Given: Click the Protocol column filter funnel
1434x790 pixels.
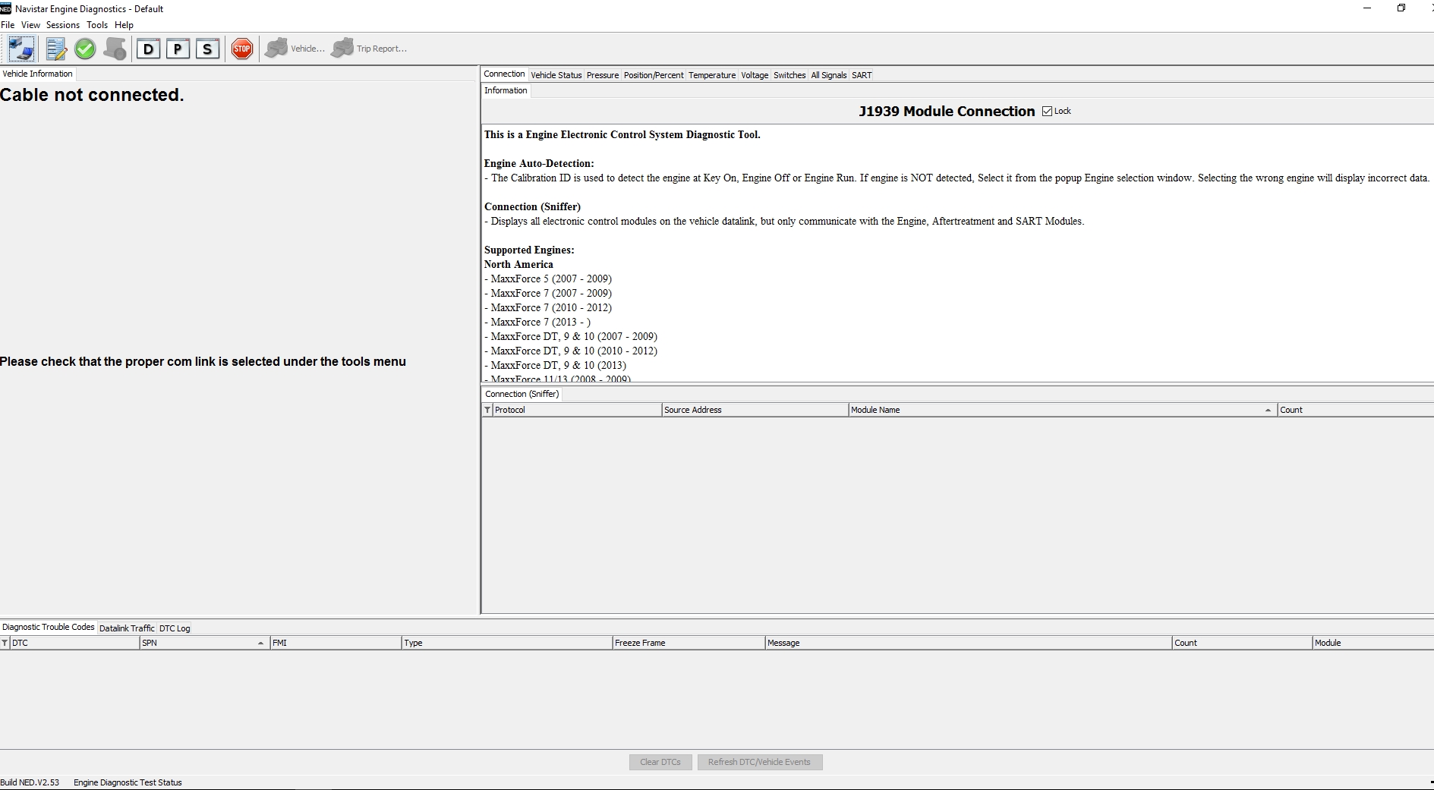Looking at the screenshot, I should pyautogui.click(x=488, y=410).
